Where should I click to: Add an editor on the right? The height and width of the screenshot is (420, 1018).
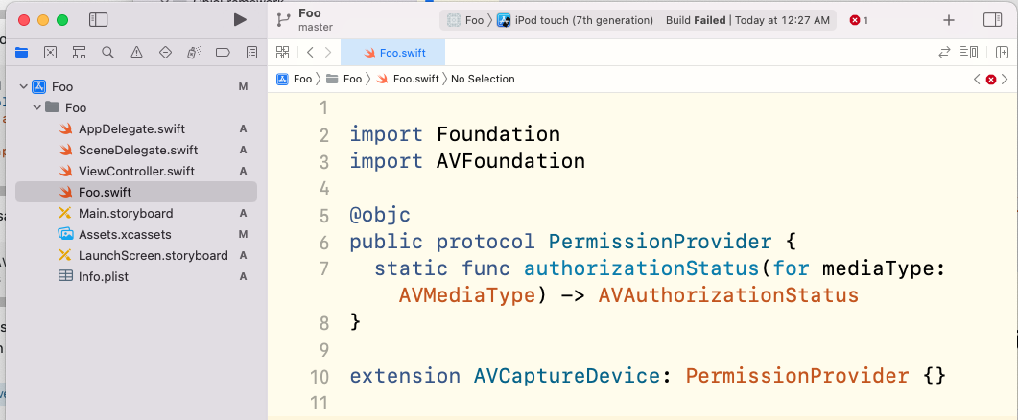1002,53
